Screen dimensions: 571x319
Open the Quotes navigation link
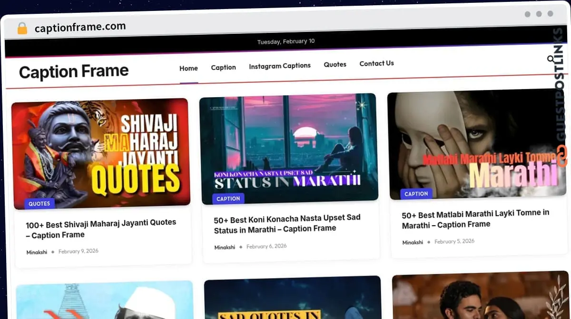[335, 64]
